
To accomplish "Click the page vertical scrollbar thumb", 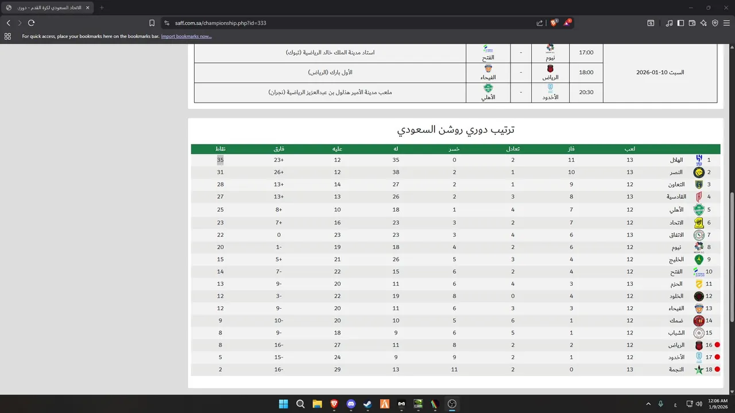I will pos(732,257).
